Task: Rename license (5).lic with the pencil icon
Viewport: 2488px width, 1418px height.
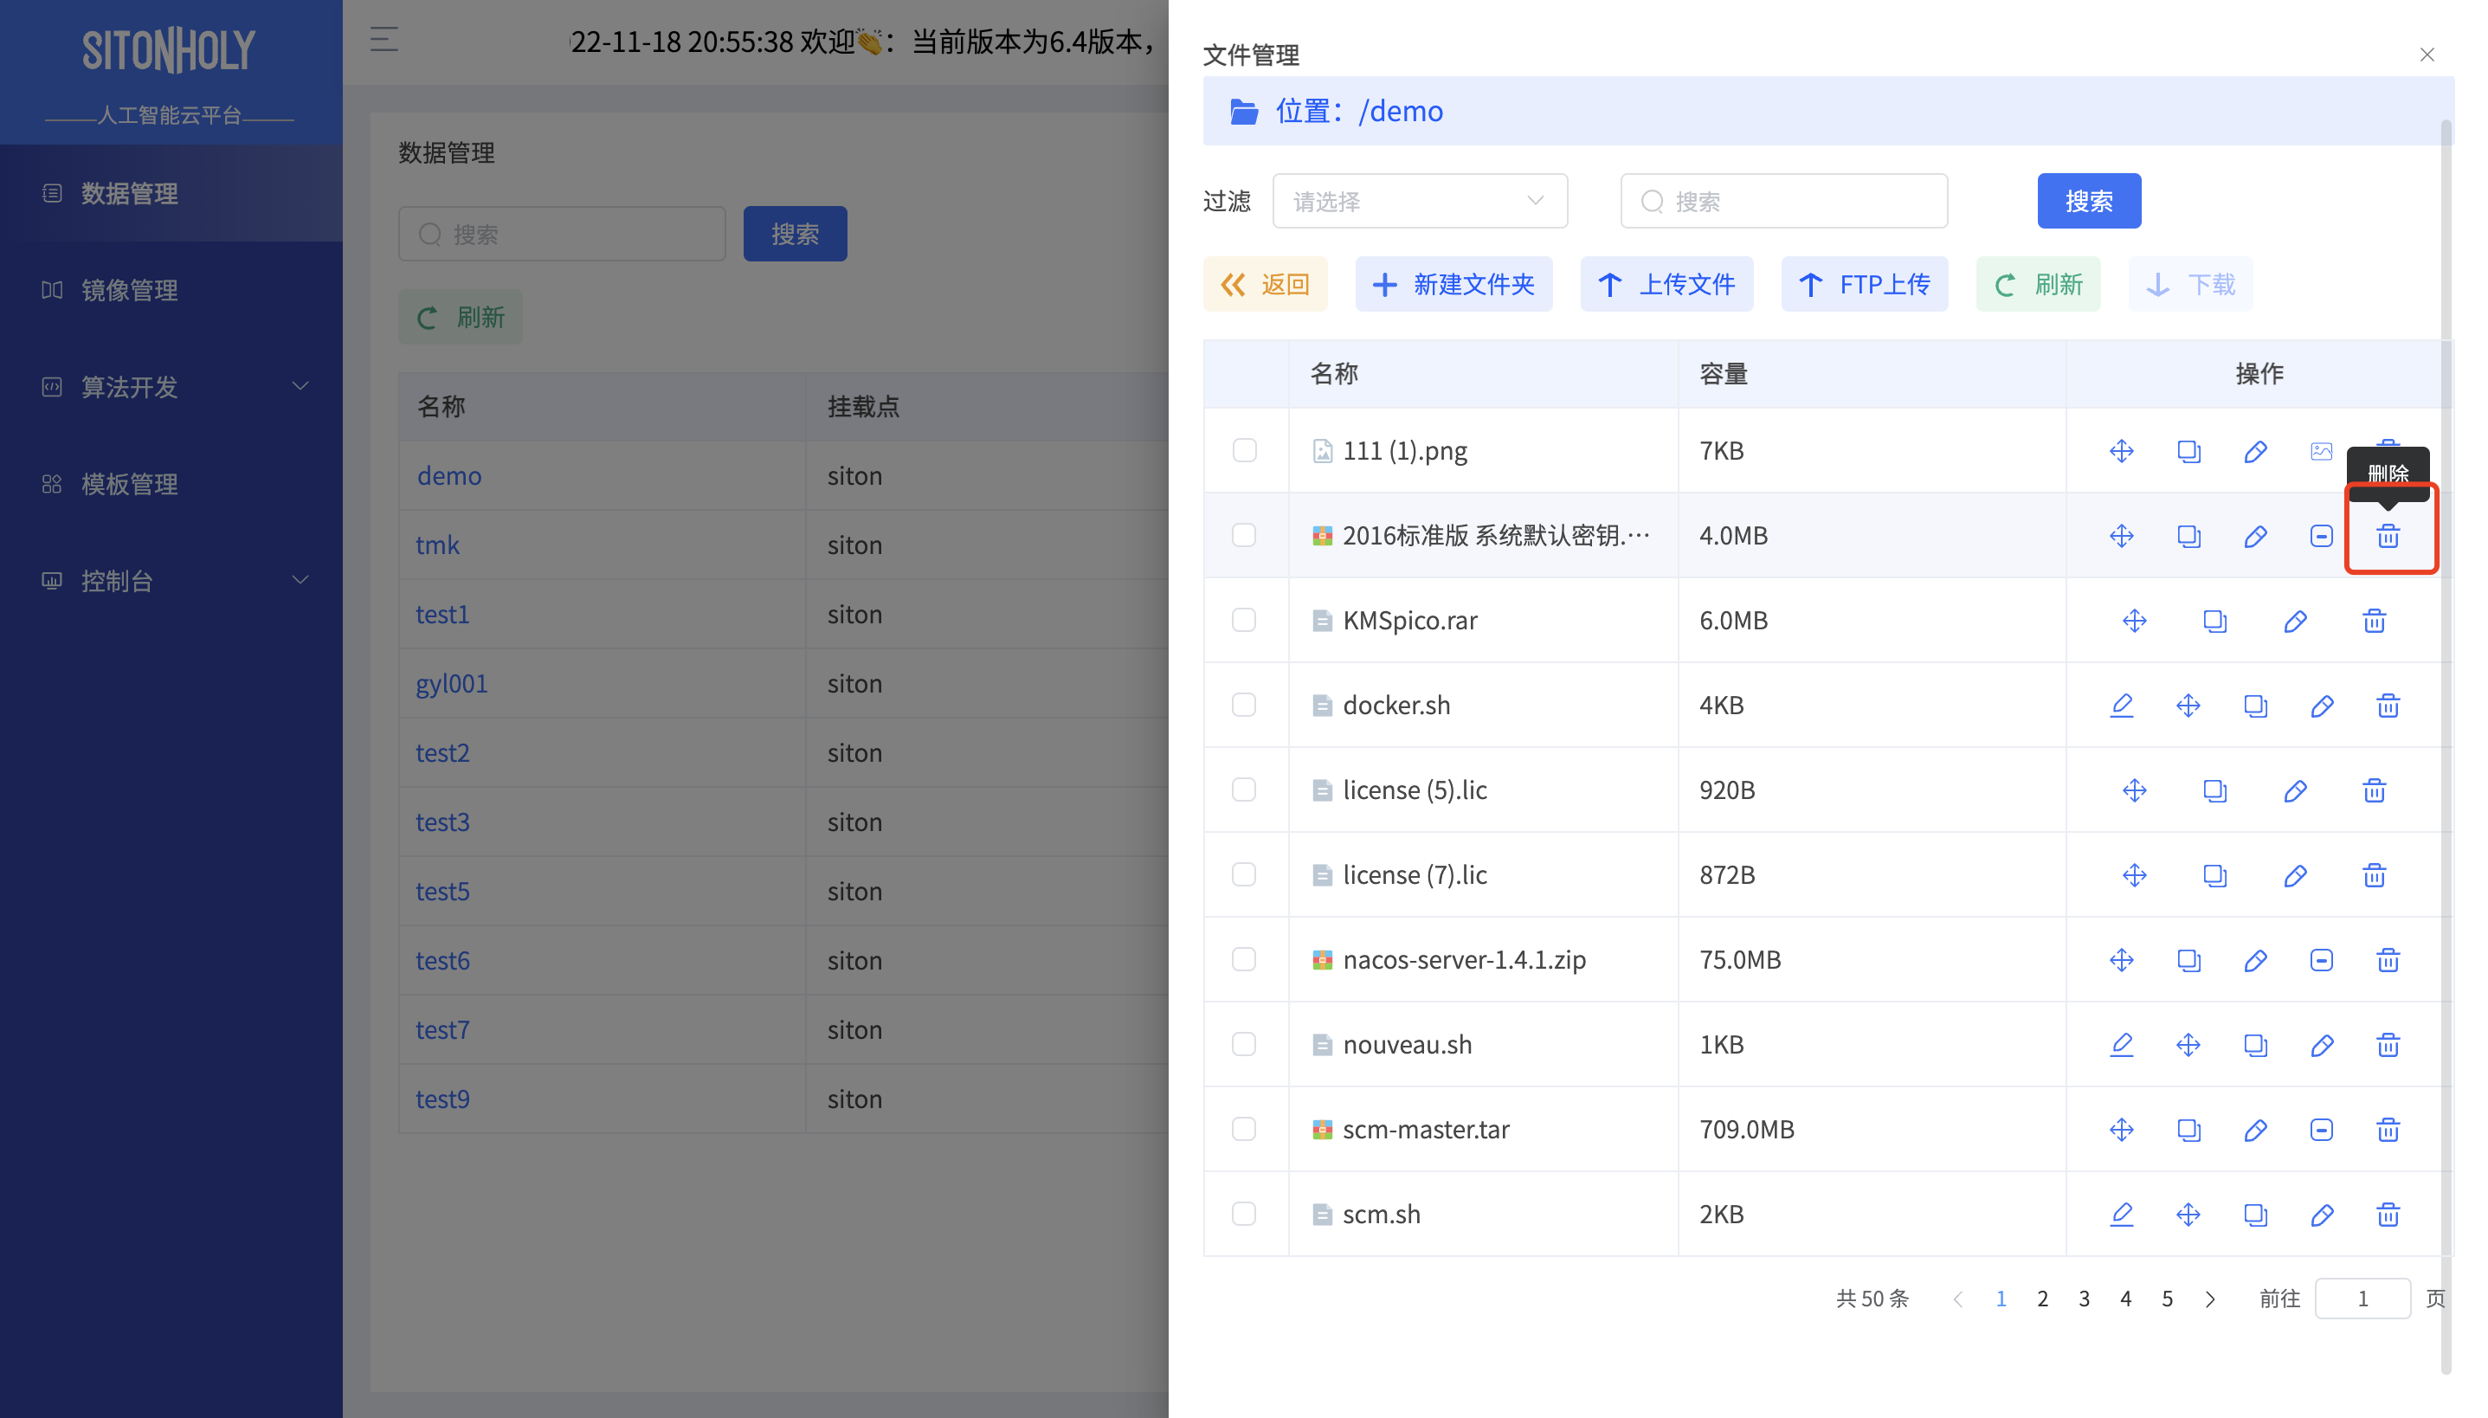Action: [2295, 790]
